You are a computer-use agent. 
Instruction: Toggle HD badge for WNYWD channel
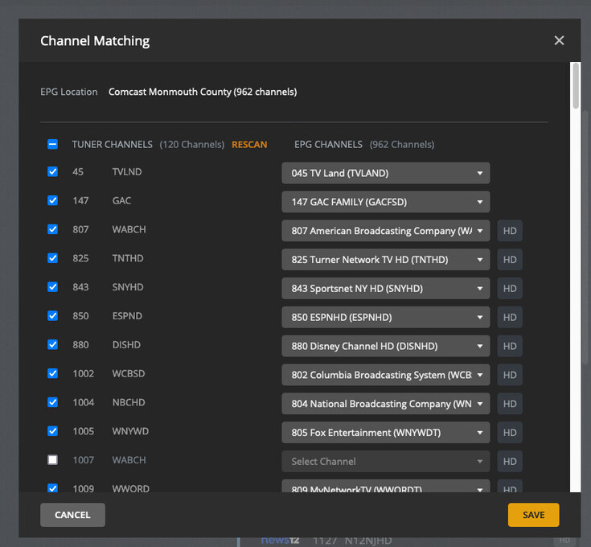(x=510, y=433)
